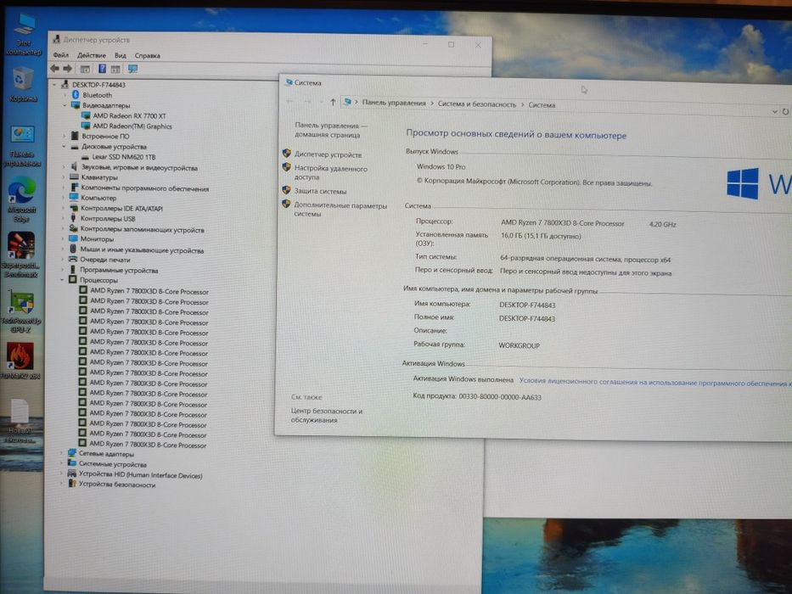Select the new text document on desktop
This screenshot has width=792, height=594.
[x=20, y=421]
